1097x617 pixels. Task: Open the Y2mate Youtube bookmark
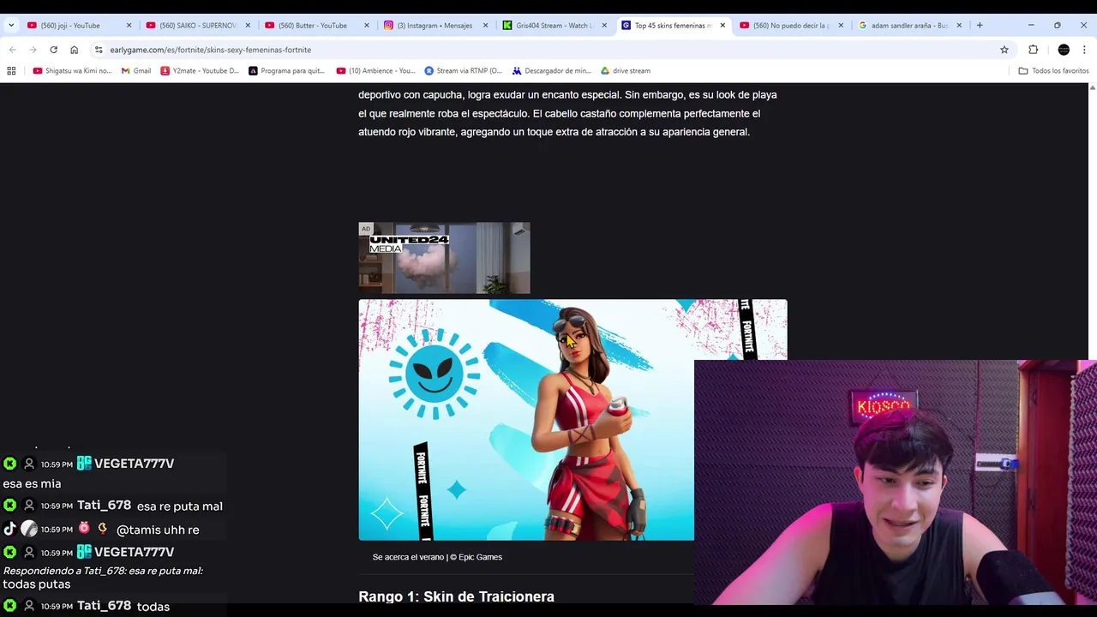(200, 70)
